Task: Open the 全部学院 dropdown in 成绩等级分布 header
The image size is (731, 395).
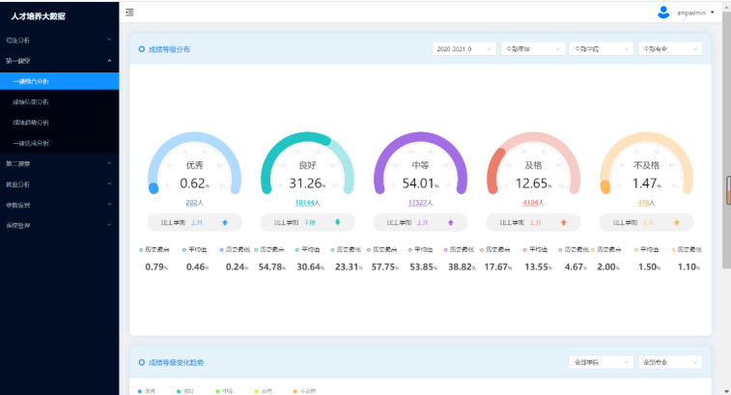Action: [x=602, y=49]
